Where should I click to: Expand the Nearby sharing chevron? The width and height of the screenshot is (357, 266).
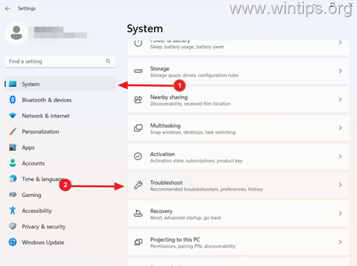pos(340,99)
